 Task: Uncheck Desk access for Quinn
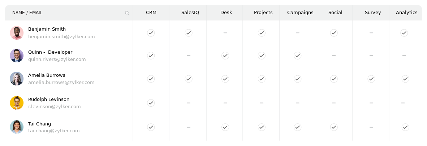coord(225,56)
